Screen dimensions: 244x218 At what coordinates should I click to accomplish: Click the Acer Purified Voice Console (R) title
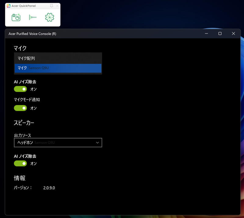click(32, 34)
